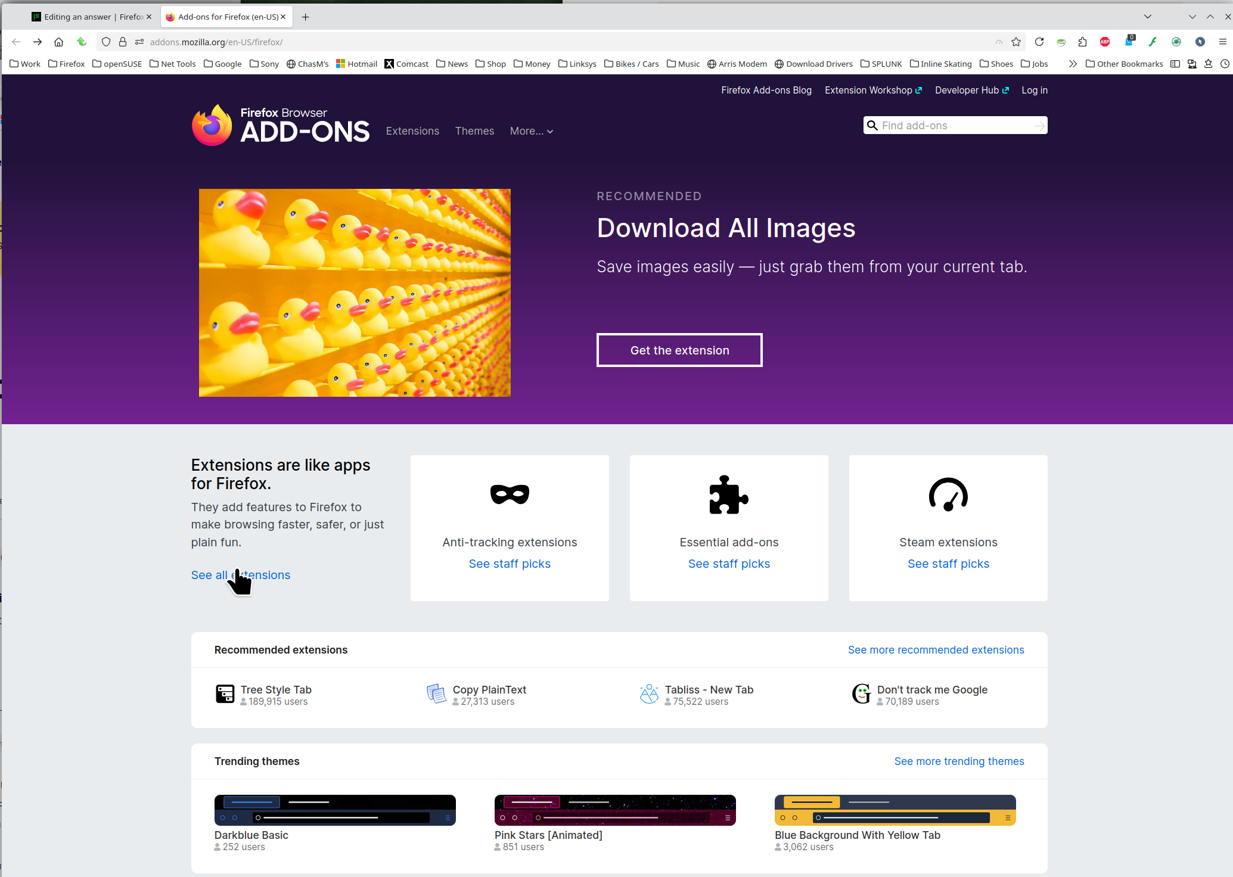Follow the See all extensions link
Screen dimensions: 1233x877
[241, 575]
